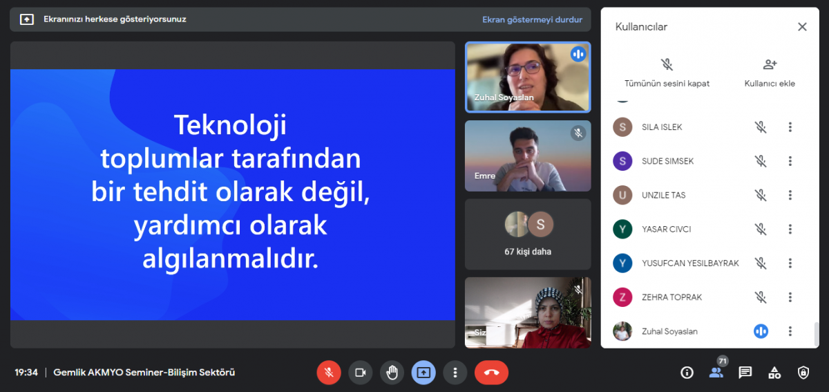Toggle participants panel icon with 71 badge

[716, 371]
